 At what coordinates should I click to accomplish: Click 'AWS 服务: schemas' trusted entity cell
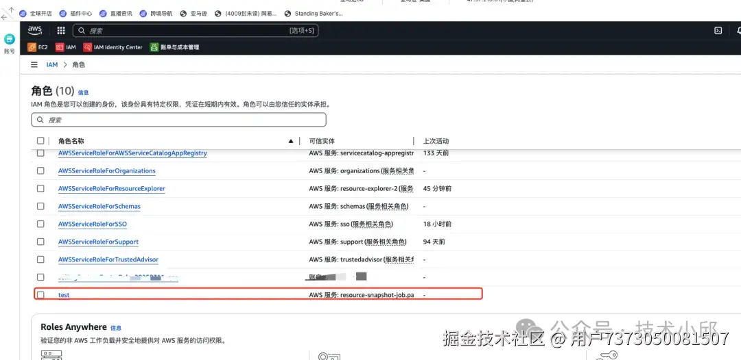pyautogui.click(x=359, y=206)
